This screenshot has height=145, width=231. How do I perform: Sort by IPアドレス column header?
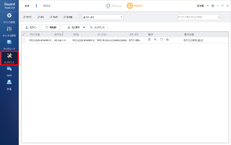(x=59, y=35)
